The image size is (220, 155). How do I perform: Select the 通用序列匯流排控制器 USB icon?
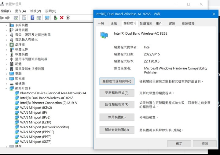[x=12, y=59]
